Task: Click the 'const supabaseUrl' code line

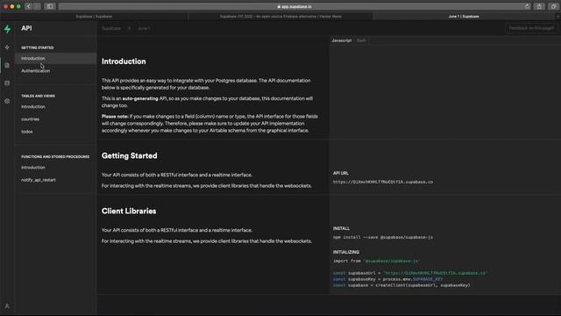Action: click(410, 273)
